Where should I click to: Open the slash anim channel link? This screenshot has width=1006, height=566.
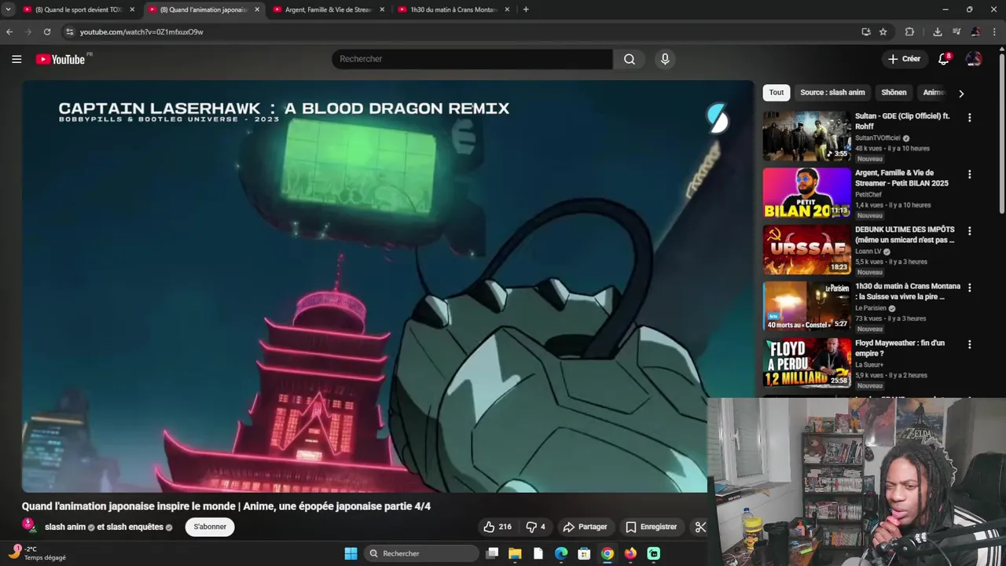click(65, 527)
